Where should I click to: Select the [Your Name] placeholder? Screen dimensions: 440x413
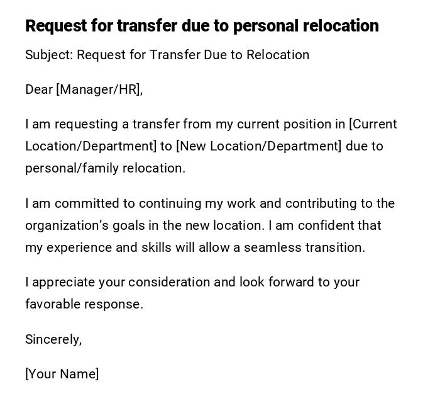coord(62,374)
